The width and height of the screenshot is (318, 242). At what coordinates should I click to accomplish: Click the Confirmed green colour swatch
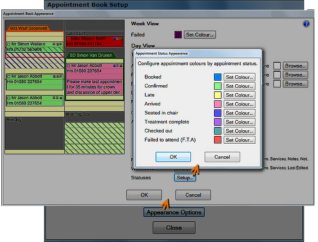218,86
